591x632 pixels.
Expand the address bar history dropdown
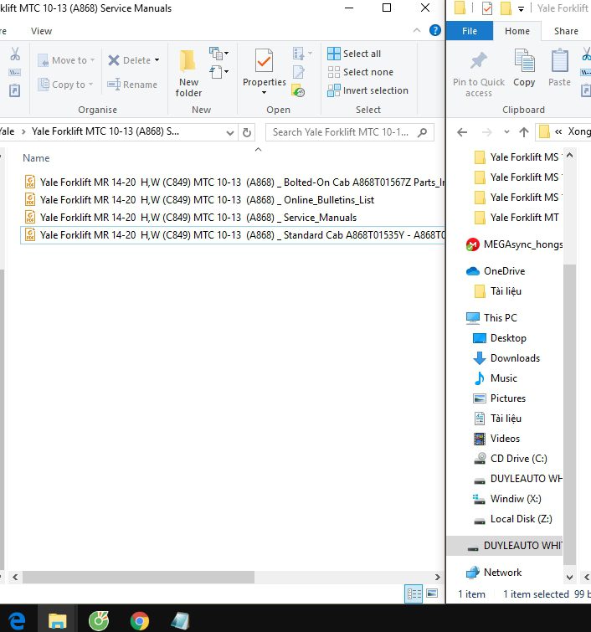click(x=230, y=132)
